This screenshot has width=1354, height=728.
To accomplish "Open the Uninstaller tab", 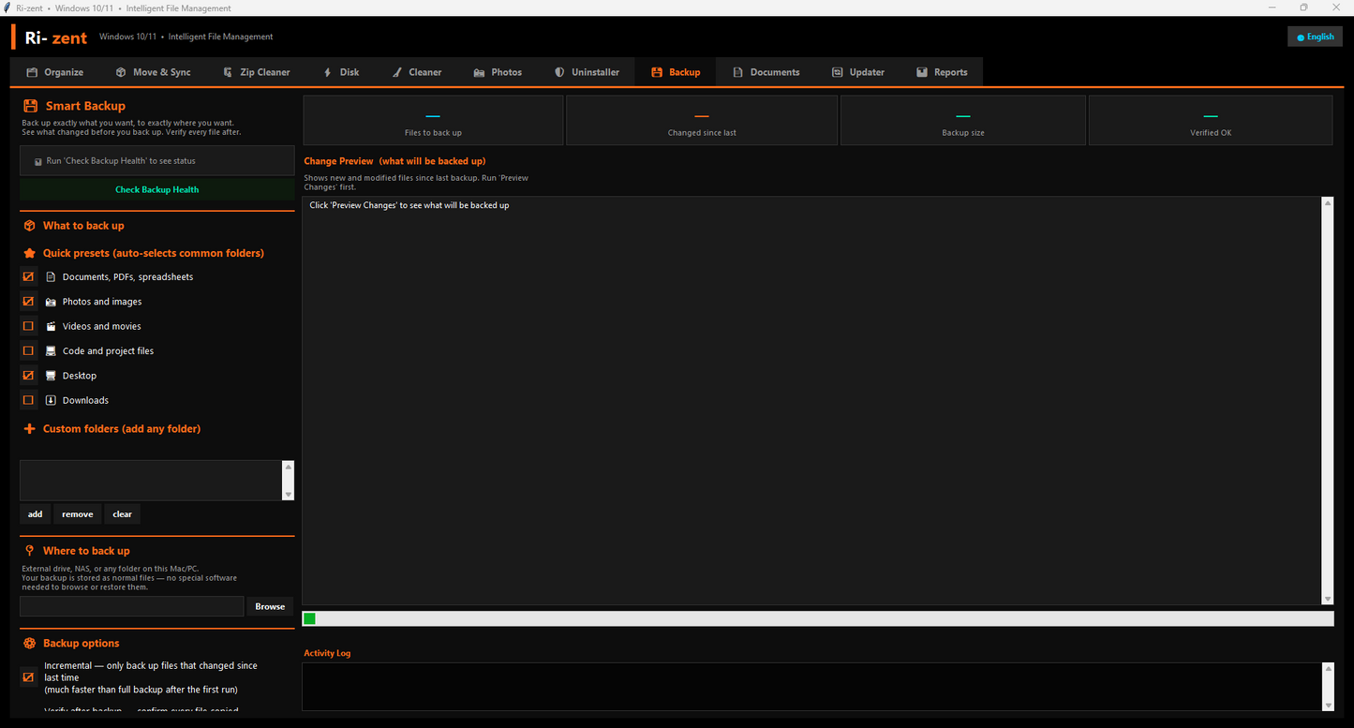I will click(587, 72).
